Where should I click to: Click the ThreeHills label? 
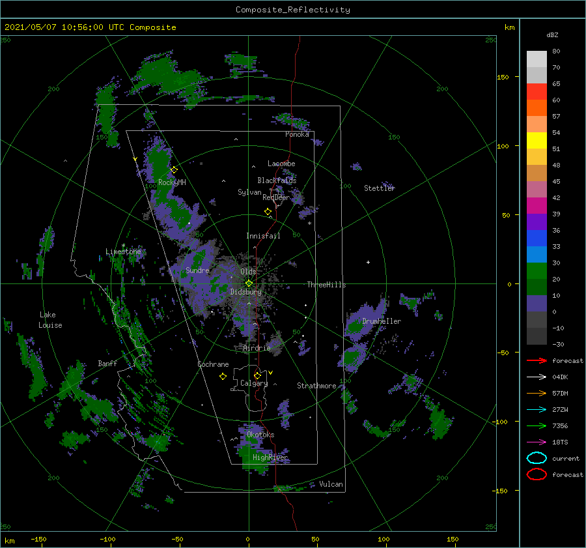click(x=327, y=285)
